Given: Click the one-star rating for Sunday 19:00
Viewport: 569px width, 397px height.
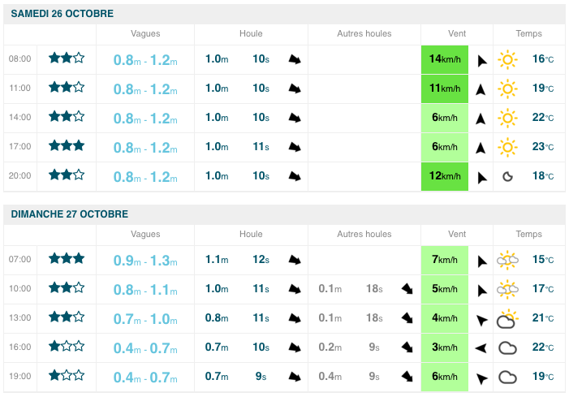Looking at the screenshot, I should (66, 376).
